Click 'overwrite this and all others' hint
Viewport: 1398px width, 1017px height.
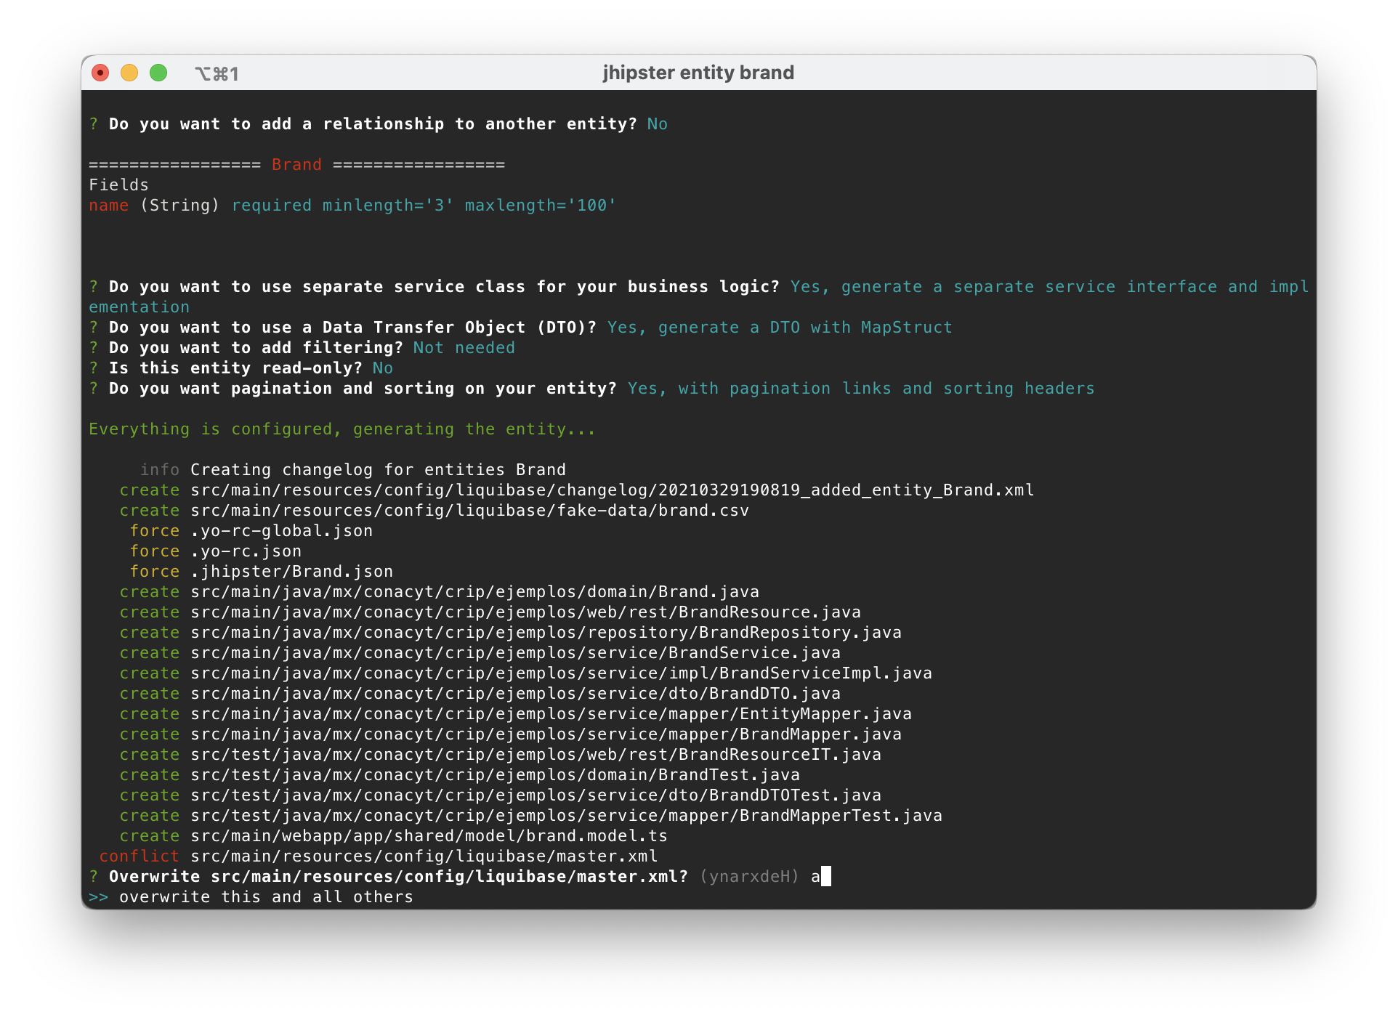pyautogui.click(x=267, y=897)
